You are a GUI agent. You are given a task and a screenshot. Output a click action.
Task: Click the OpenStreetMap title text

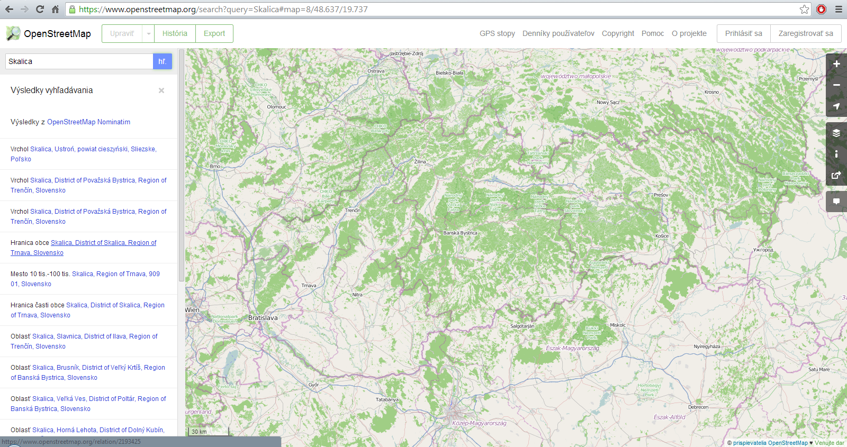pos(57,33)
